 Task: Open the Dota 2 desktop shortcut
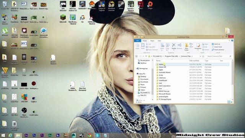140,5
